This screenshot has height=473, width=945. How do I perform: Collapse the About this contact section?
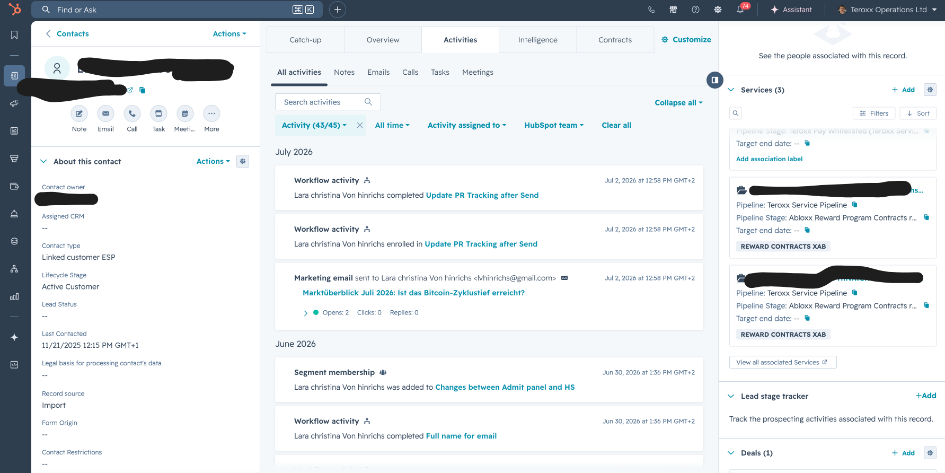[x=43, y=161]
